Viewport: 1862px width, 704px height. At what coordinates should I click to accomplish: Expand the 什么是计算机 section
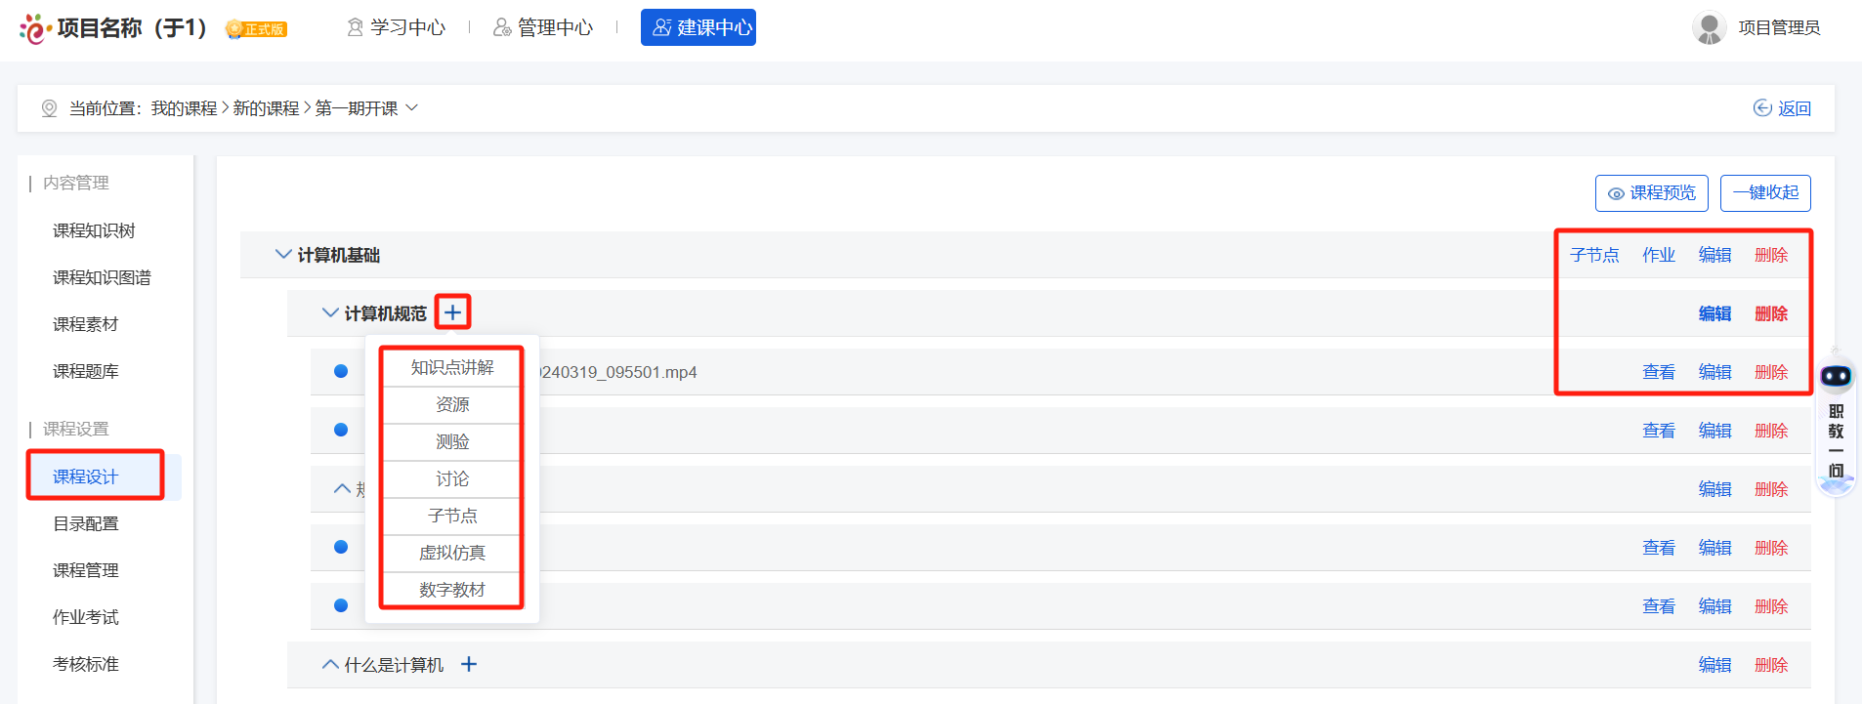point(330,664)
